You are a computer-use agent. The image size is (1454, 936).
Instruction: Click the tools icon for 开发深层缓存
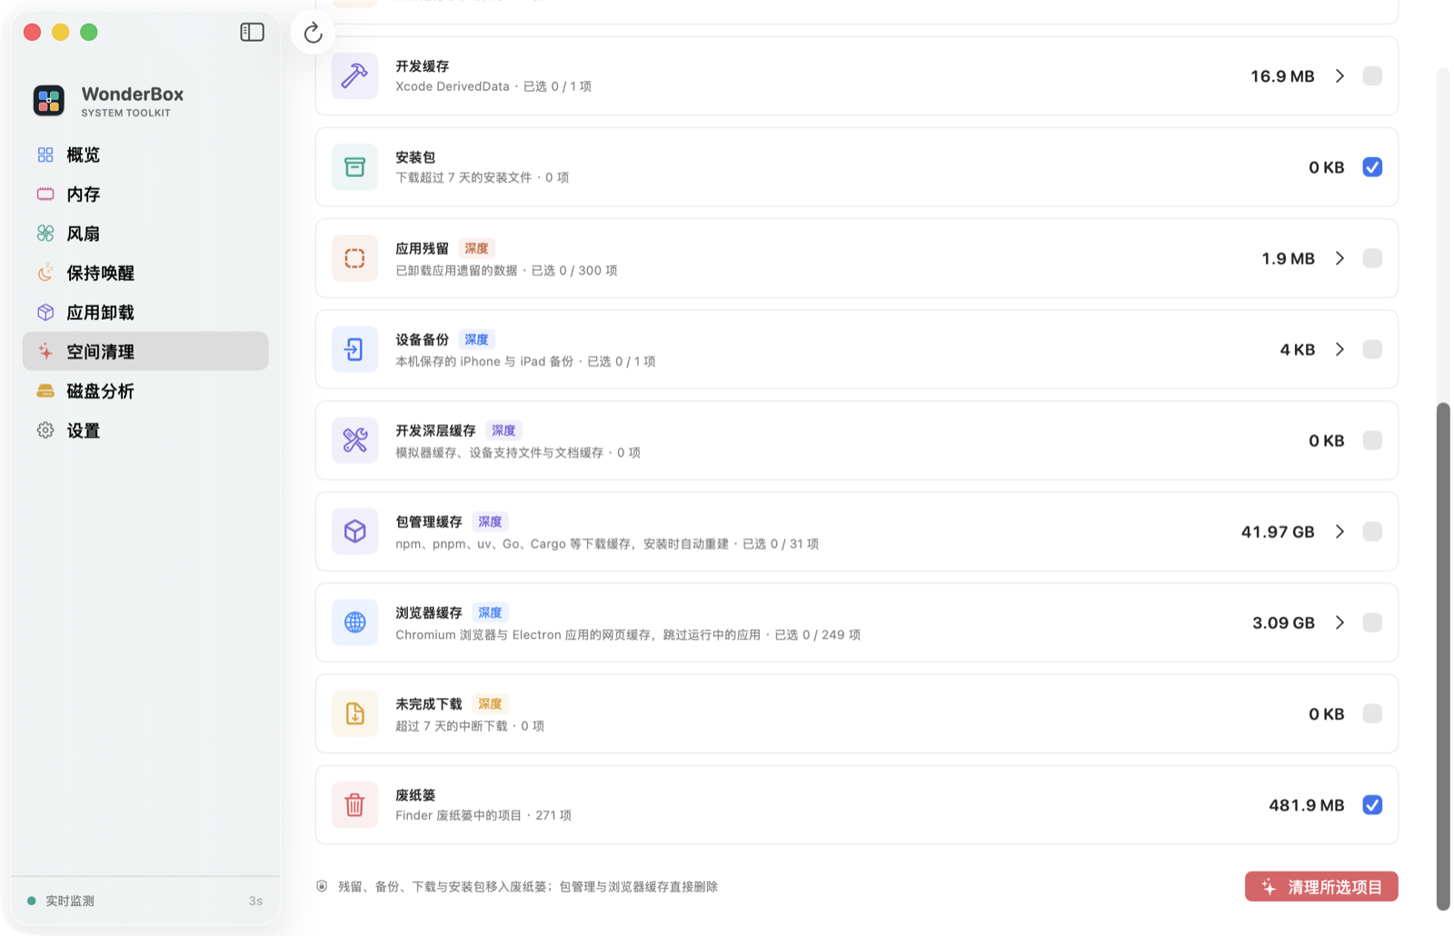pyautogui.click(x=354, y=441)
